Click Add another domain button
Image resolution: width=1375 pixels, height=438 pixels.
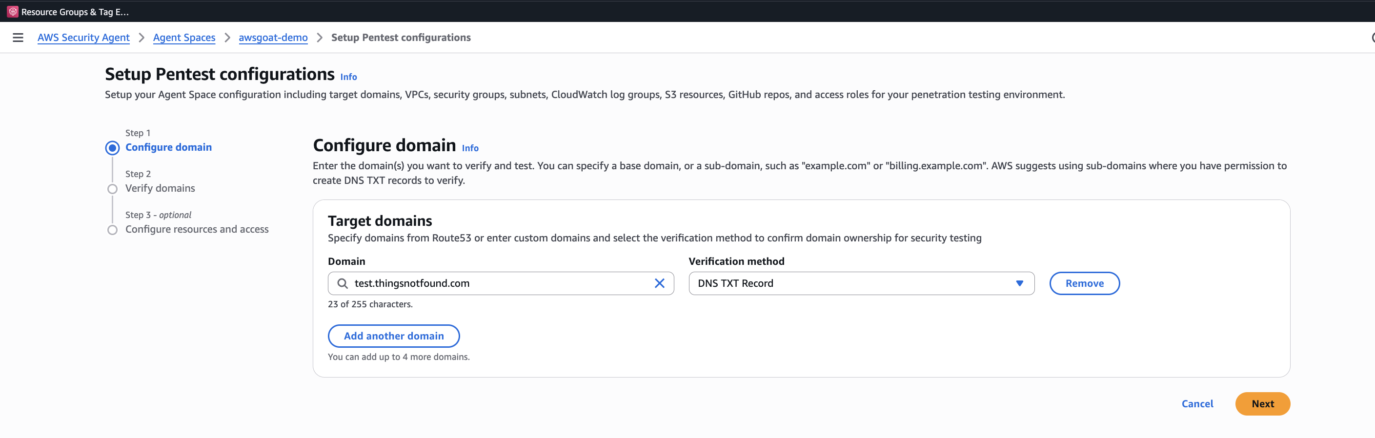coord(393,336)
